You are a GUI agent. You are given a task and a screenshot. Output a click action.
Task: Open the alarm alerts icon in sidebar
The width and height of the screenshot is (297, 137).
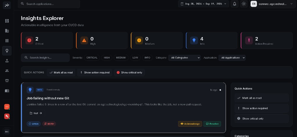(7, 81)
